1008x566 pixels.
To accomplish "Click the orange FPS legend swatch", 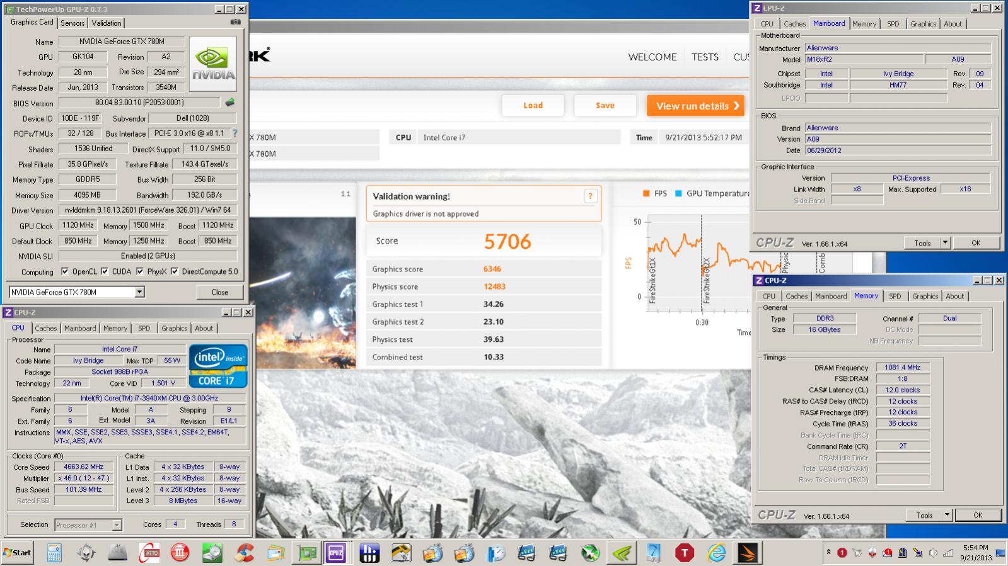I will 646,193.
